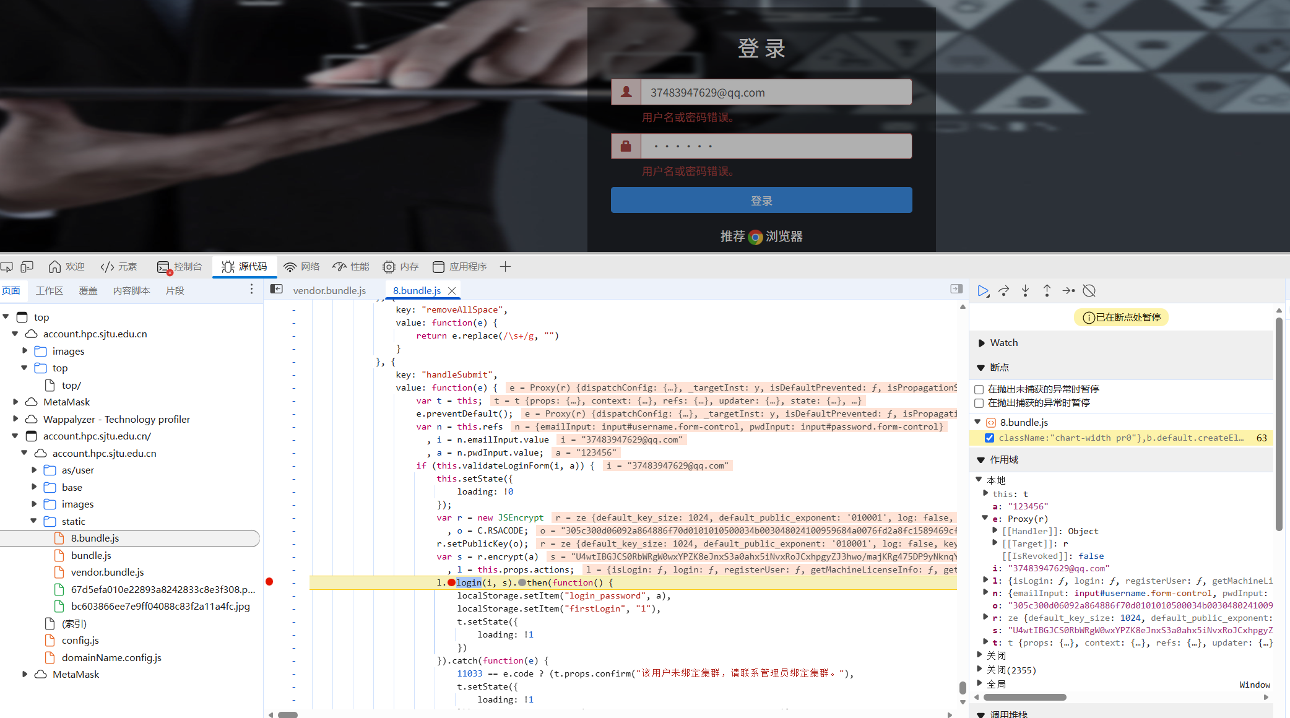This screenshot has height=718, width=1290.
Task: Click the step over function icon
Action: point(1004,291)
